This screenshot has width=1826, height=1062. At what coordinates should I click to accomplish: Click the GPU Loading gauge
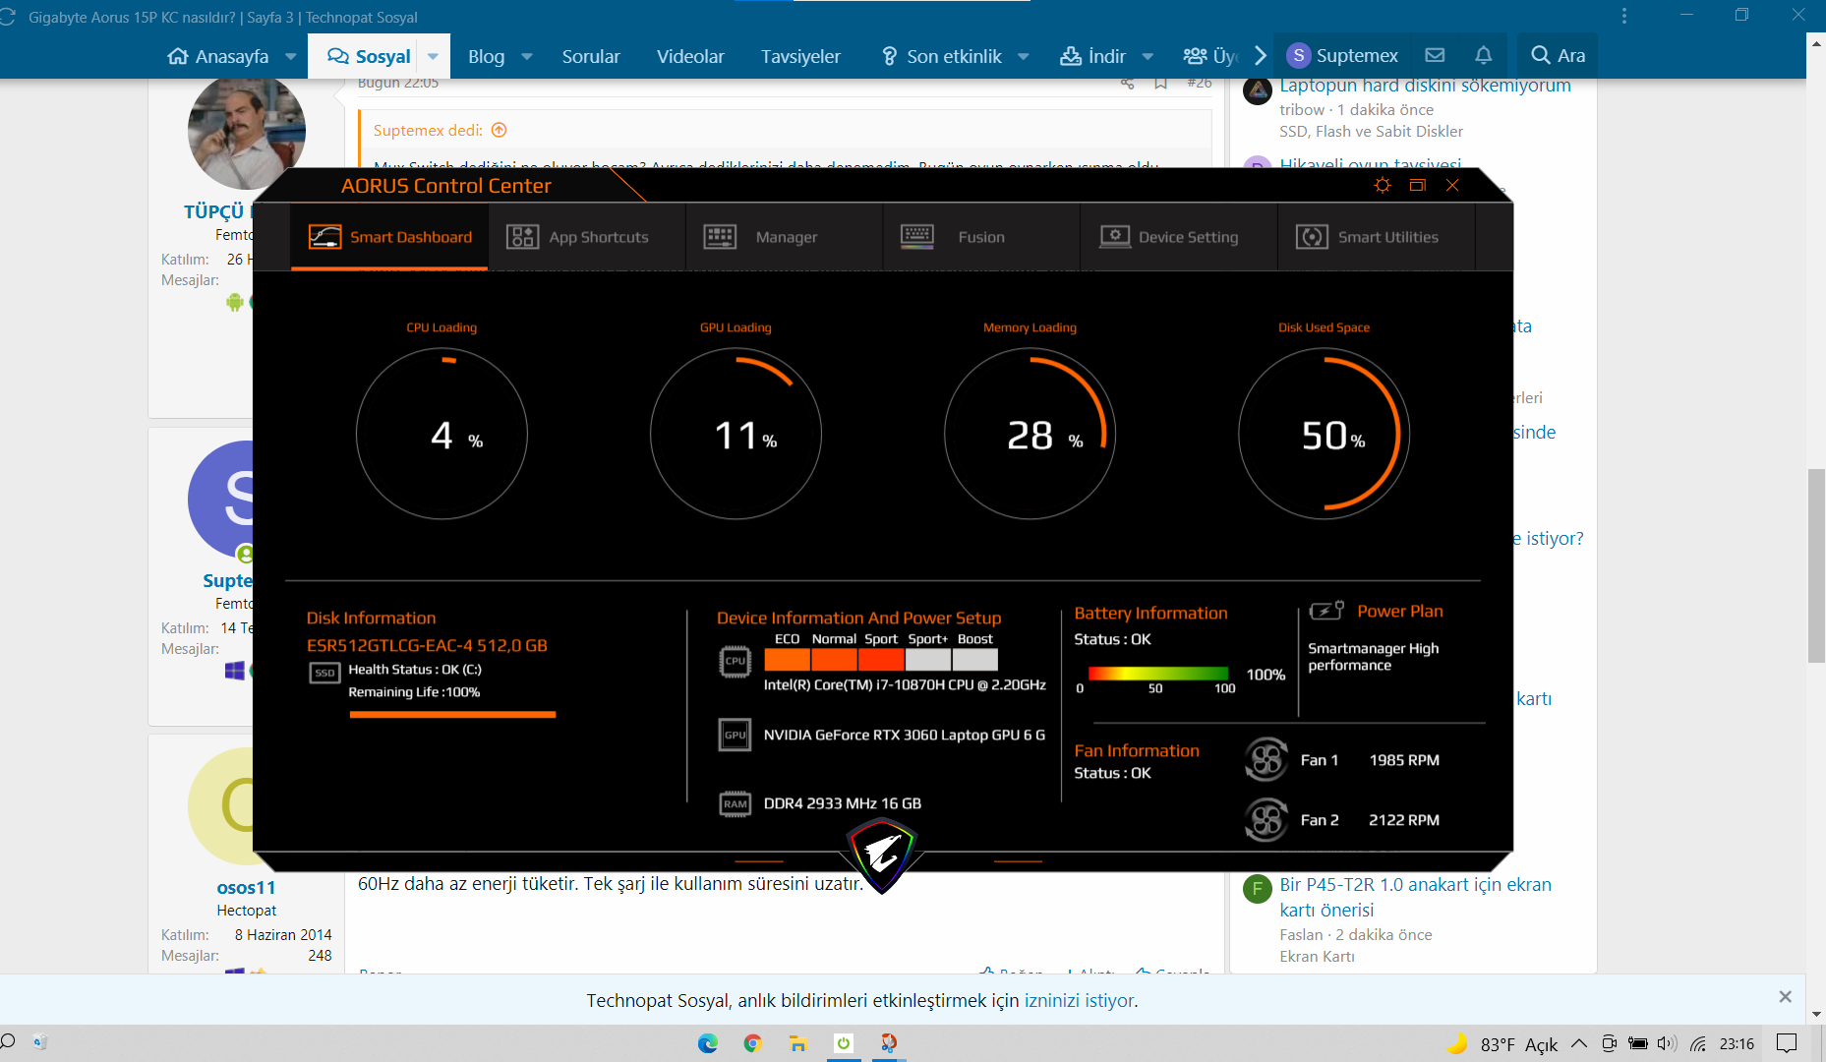(736, 434)
